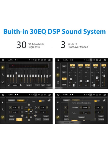Toggle the PHAT ON switch
Screen dimensions: 108x153
[80, 65]
